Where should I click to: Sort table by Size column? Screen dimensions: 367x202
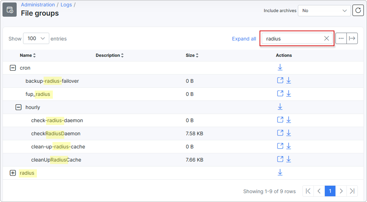coord(192,55)
